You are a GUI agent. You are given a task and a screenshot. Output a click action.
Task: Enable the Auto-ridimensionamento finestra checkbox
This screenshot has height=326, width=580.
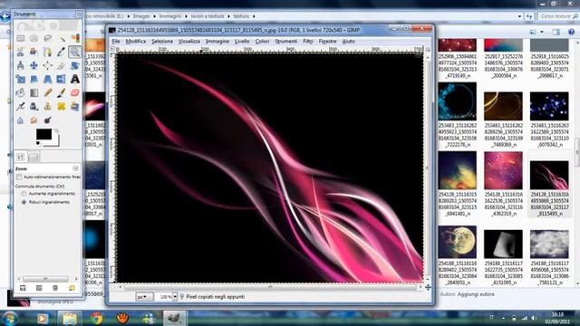[19, 177]
